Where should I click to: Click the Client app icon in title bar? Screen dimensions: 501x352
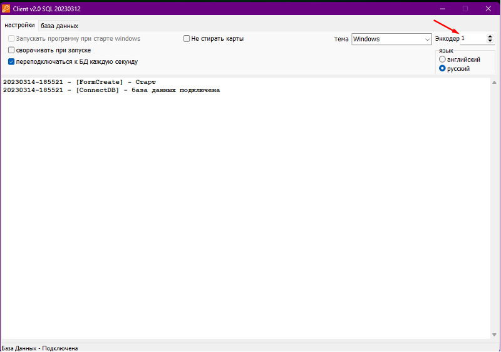pos(6,9)
